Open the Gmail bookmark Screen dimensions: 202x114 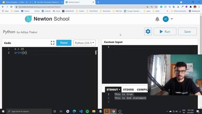tap(56, 11)
